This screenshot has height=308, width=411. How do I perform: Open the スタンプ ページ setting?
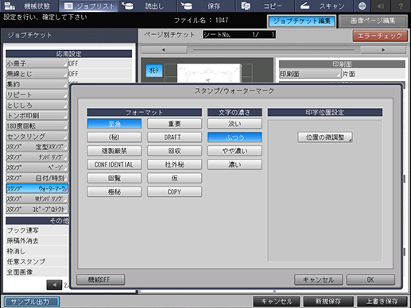tap(37, 167)
